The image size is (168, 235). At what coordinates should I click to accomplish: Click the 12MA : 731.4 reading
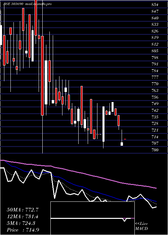23,217
